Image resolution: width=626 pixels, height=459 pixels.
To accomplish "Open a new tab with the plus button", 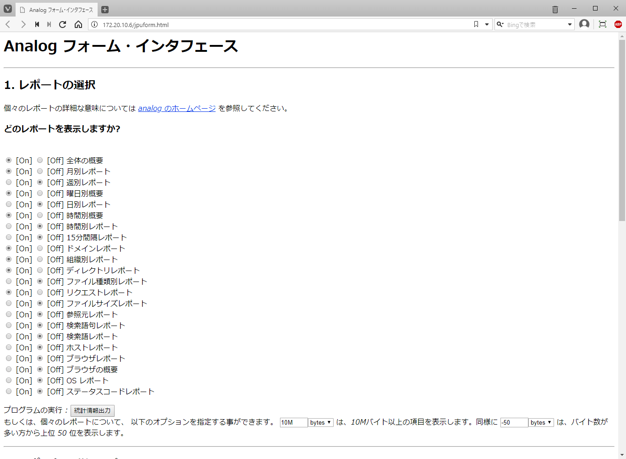I will pos(105,10).
